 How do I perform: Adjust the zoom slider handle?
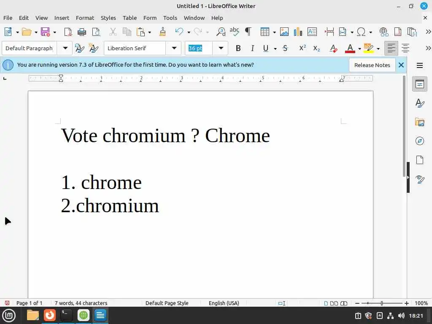(x=381, y=303)
